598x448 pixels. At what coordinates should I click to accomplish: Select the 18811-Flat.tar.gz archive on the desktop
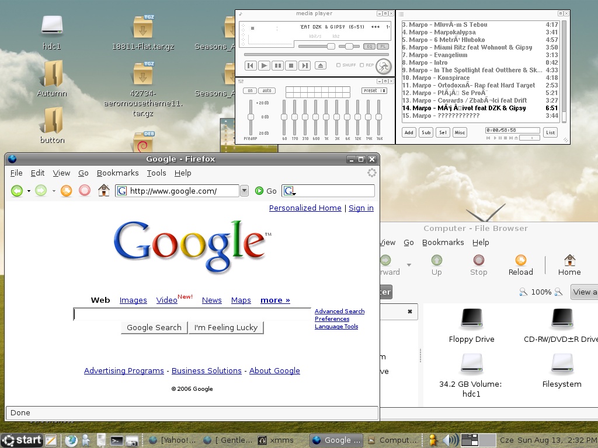click(144, 27)
